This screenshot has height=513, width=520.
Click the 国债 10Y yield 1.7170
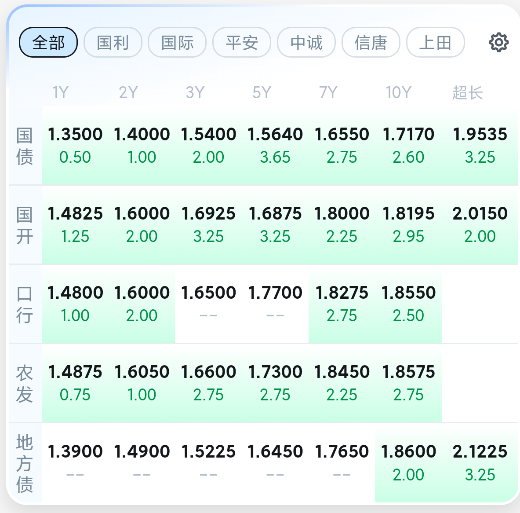pyautogui.click(x=408, y=135)
